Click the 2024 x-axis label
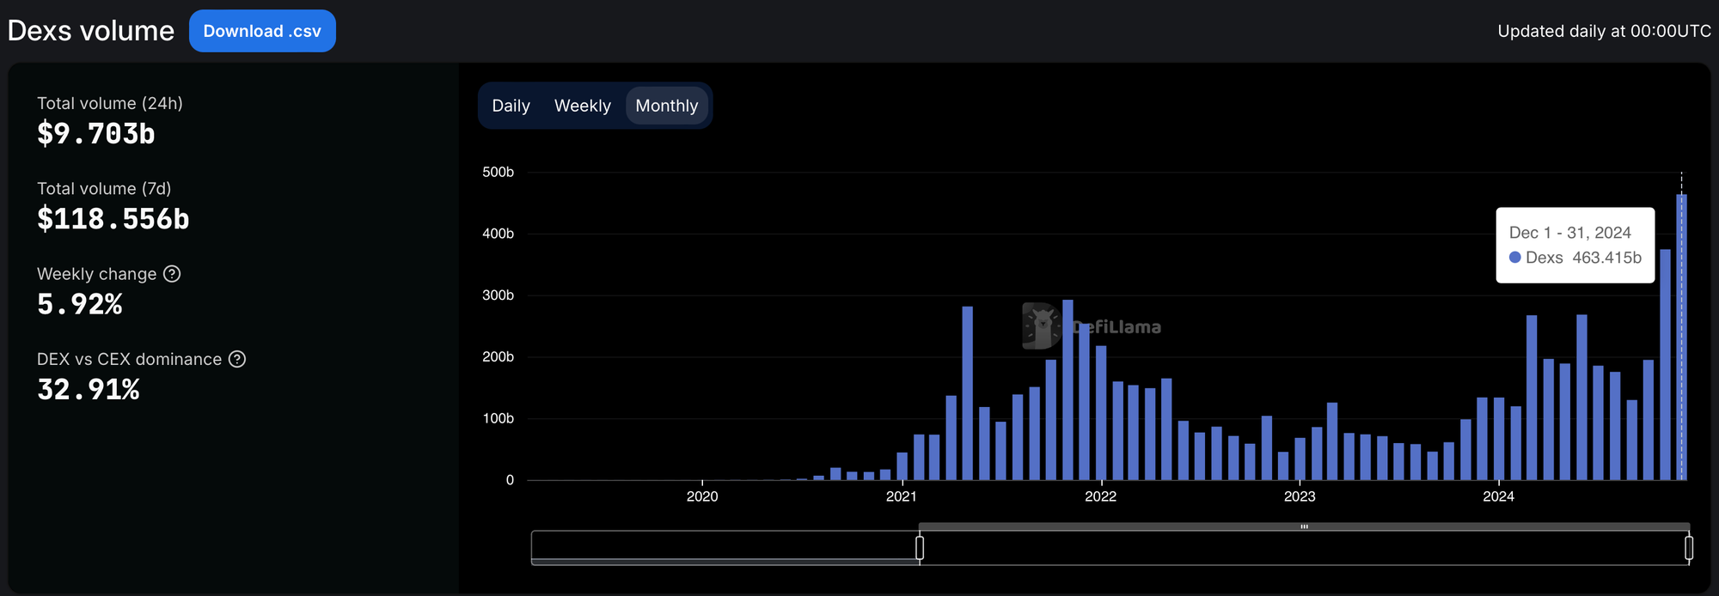Image resolution: width=1719 pixels, height=596 pixels. coord(1498,496)
